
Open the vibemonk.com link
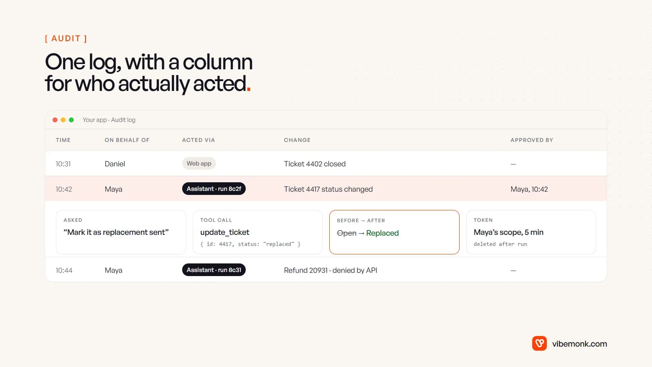coord(579,344)
